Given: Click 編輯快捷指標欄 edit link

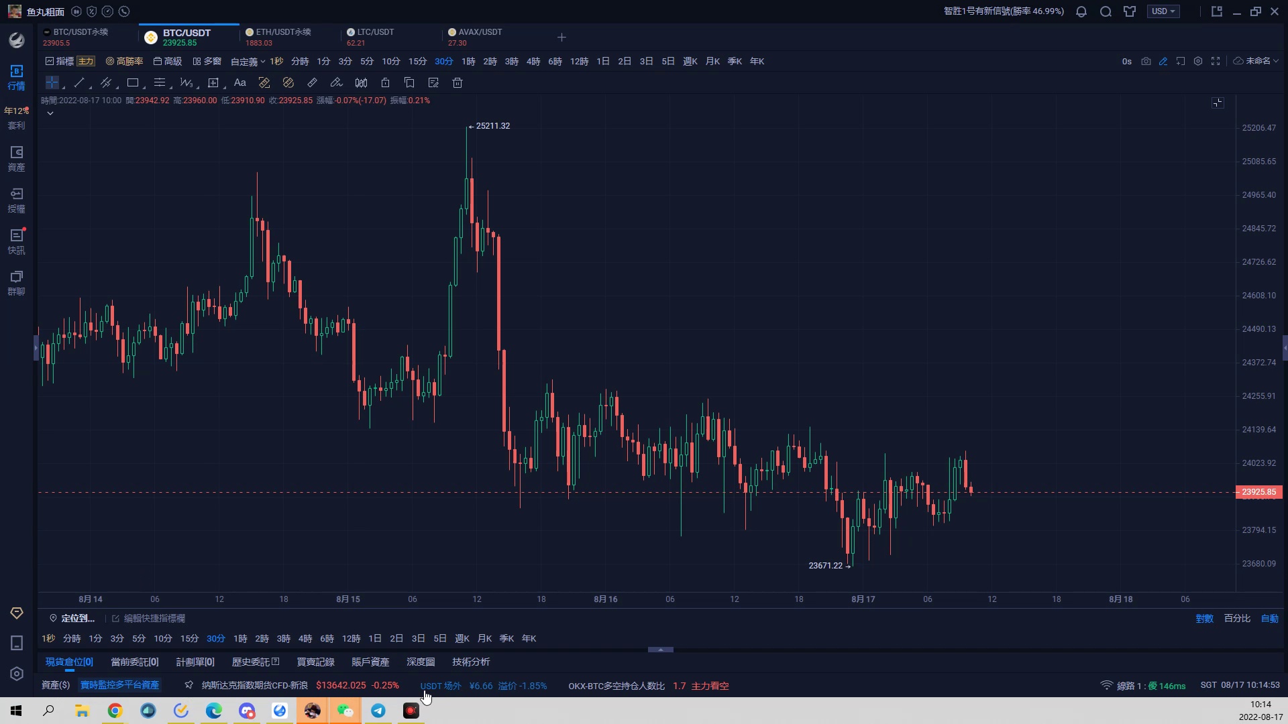Looking at the screenshot, I should coord(154,618).
